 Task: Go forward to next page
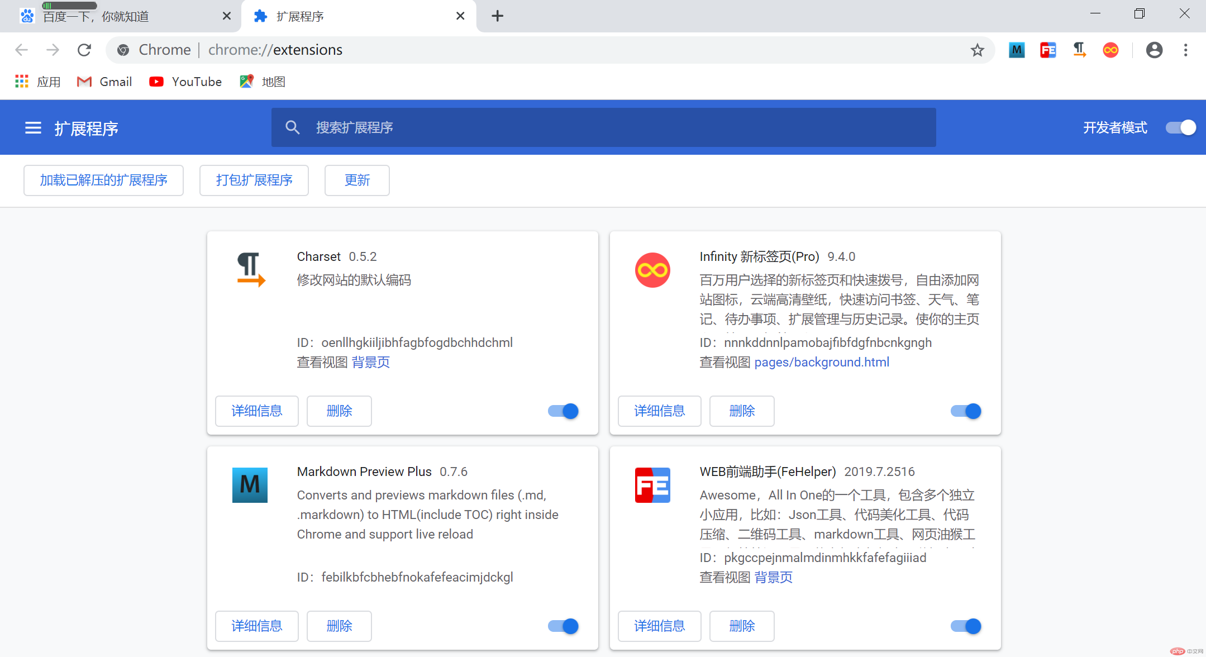tap(53, 50)
